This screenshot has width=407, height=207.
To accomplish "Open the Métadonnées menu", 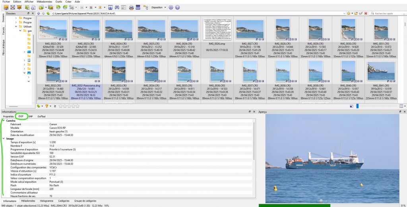I will click(44, 2).
